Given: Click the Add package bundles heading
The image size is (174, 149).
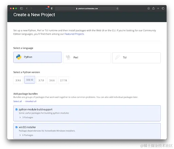Looking at the screenshot, I should tap(25, 94).
